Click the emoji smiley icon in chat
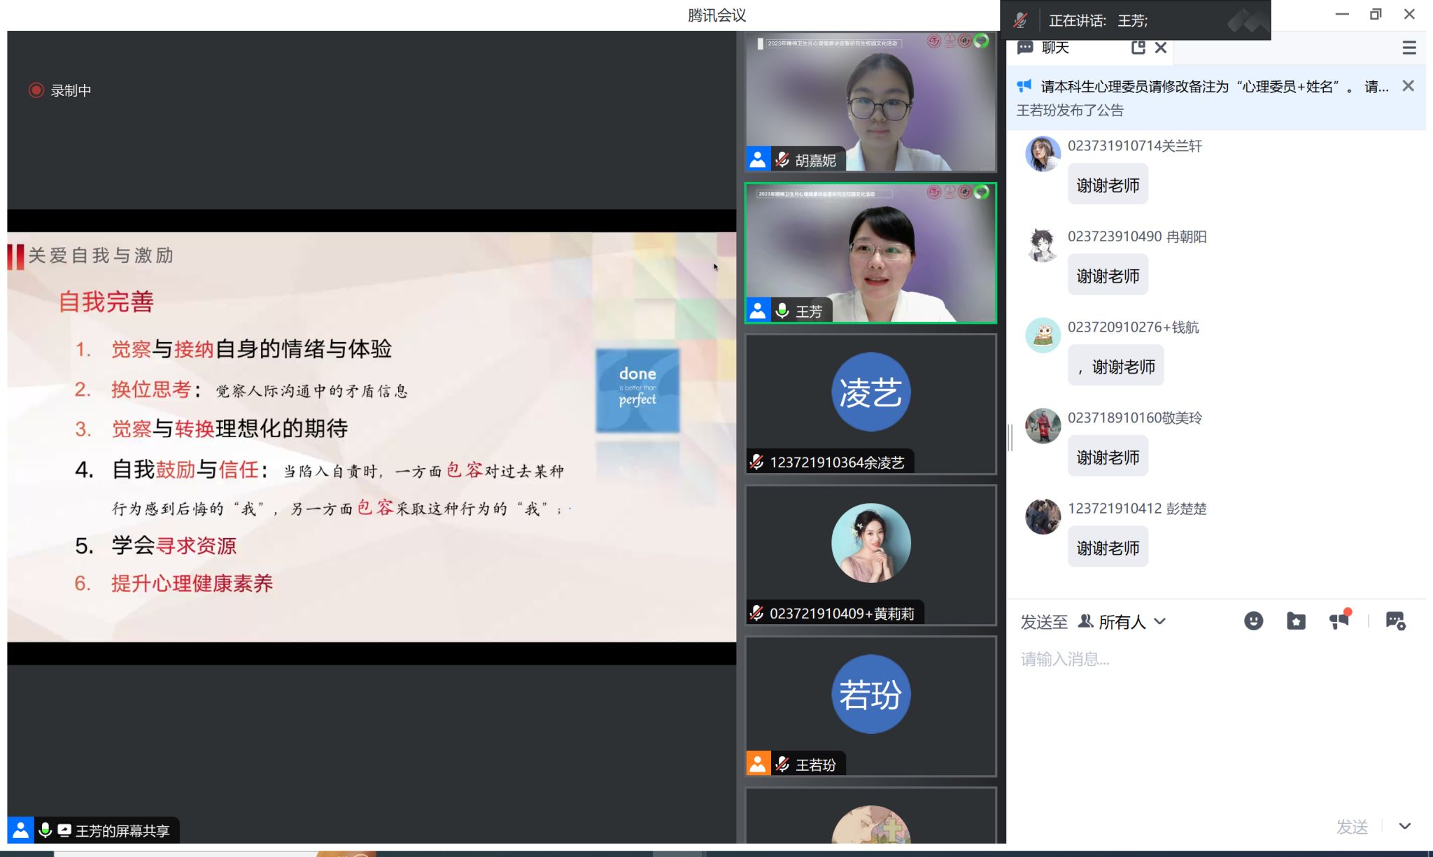This screenshot has height=857, width=1433. (x=1253, y=621)
